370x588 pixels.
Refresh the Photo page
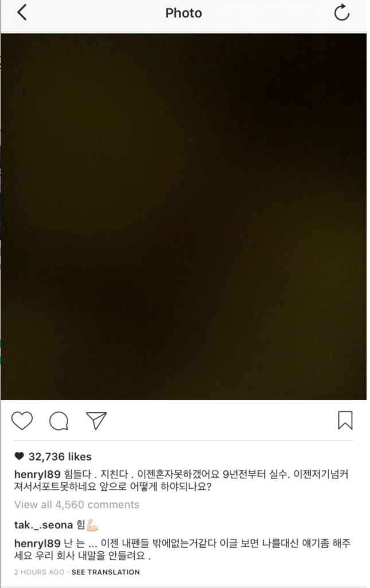coord(341,13)
